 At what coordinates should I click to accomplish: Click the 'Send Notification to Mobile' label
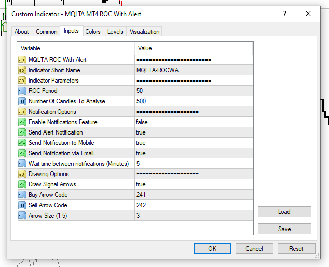click(x=61, y=143)
